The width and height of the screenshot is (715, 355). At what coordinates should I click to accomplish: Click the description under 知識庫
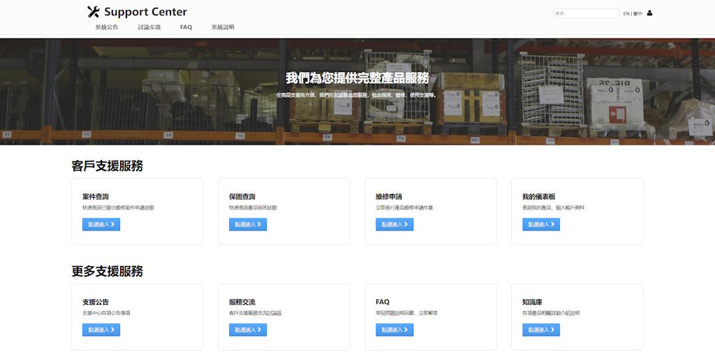(x=552, y=313)
